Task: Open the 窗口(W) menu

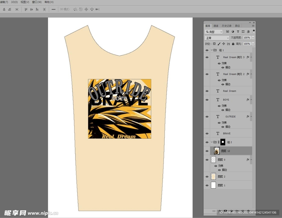Action: [37, 2]
